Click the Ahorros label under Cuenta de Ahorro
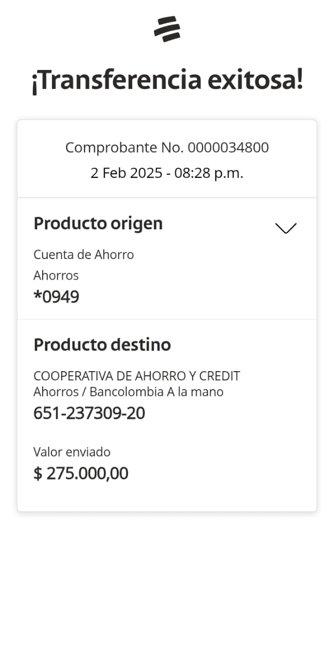Viewport: 334px width, 658px height. [x=56, y=276]
